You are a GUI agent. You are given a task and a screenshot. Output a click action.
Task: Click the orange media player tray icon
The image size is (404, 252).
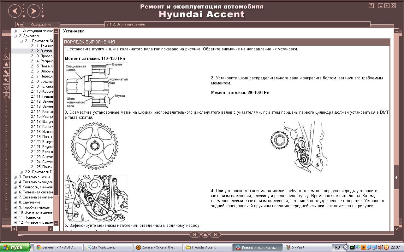(x=364, y=247)
